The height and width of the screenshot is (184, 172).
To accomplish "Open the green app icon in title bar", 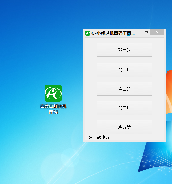I will 88,33.
